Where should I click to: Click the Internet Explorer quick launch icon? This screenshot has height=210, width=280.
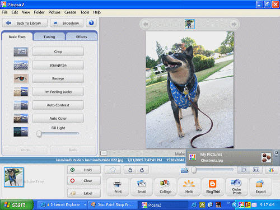[194, 205]
